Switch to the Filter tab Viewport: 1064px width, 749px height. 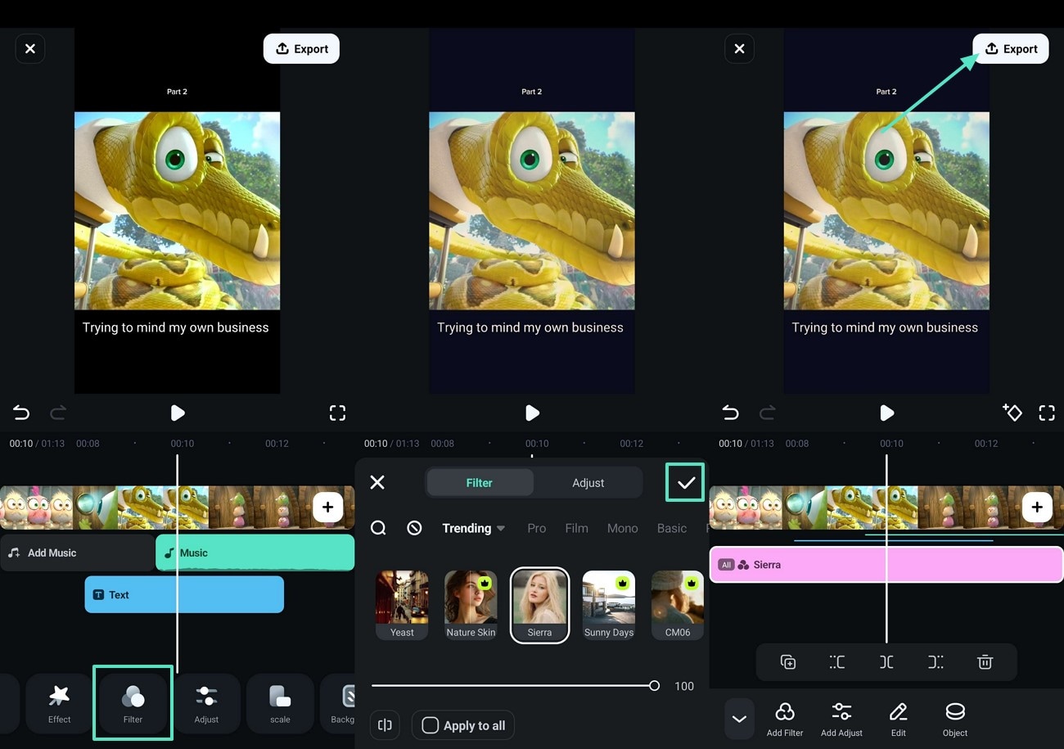pos(480,483)
